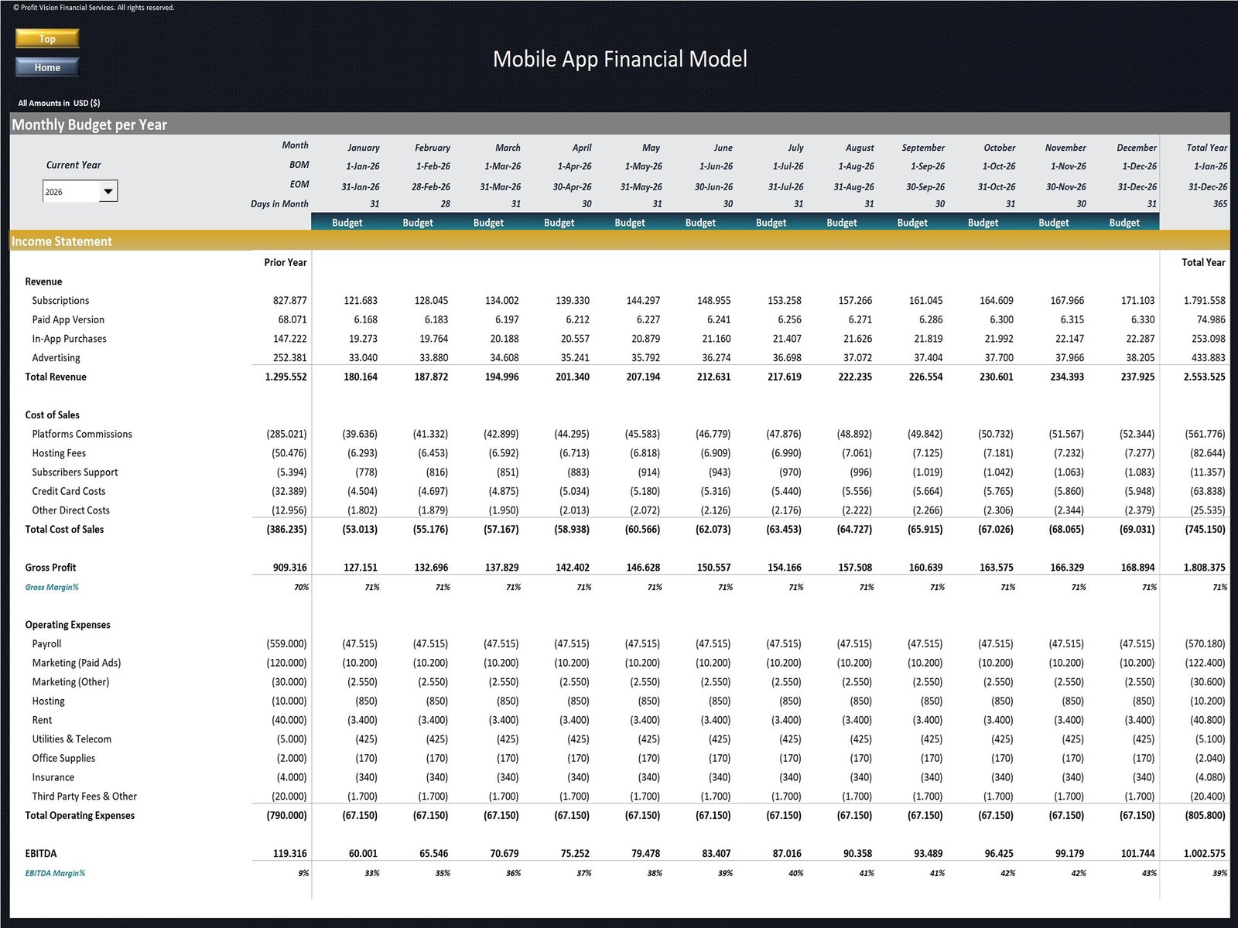
Task: Select the January Budget column header
Action: click(347, 223)
